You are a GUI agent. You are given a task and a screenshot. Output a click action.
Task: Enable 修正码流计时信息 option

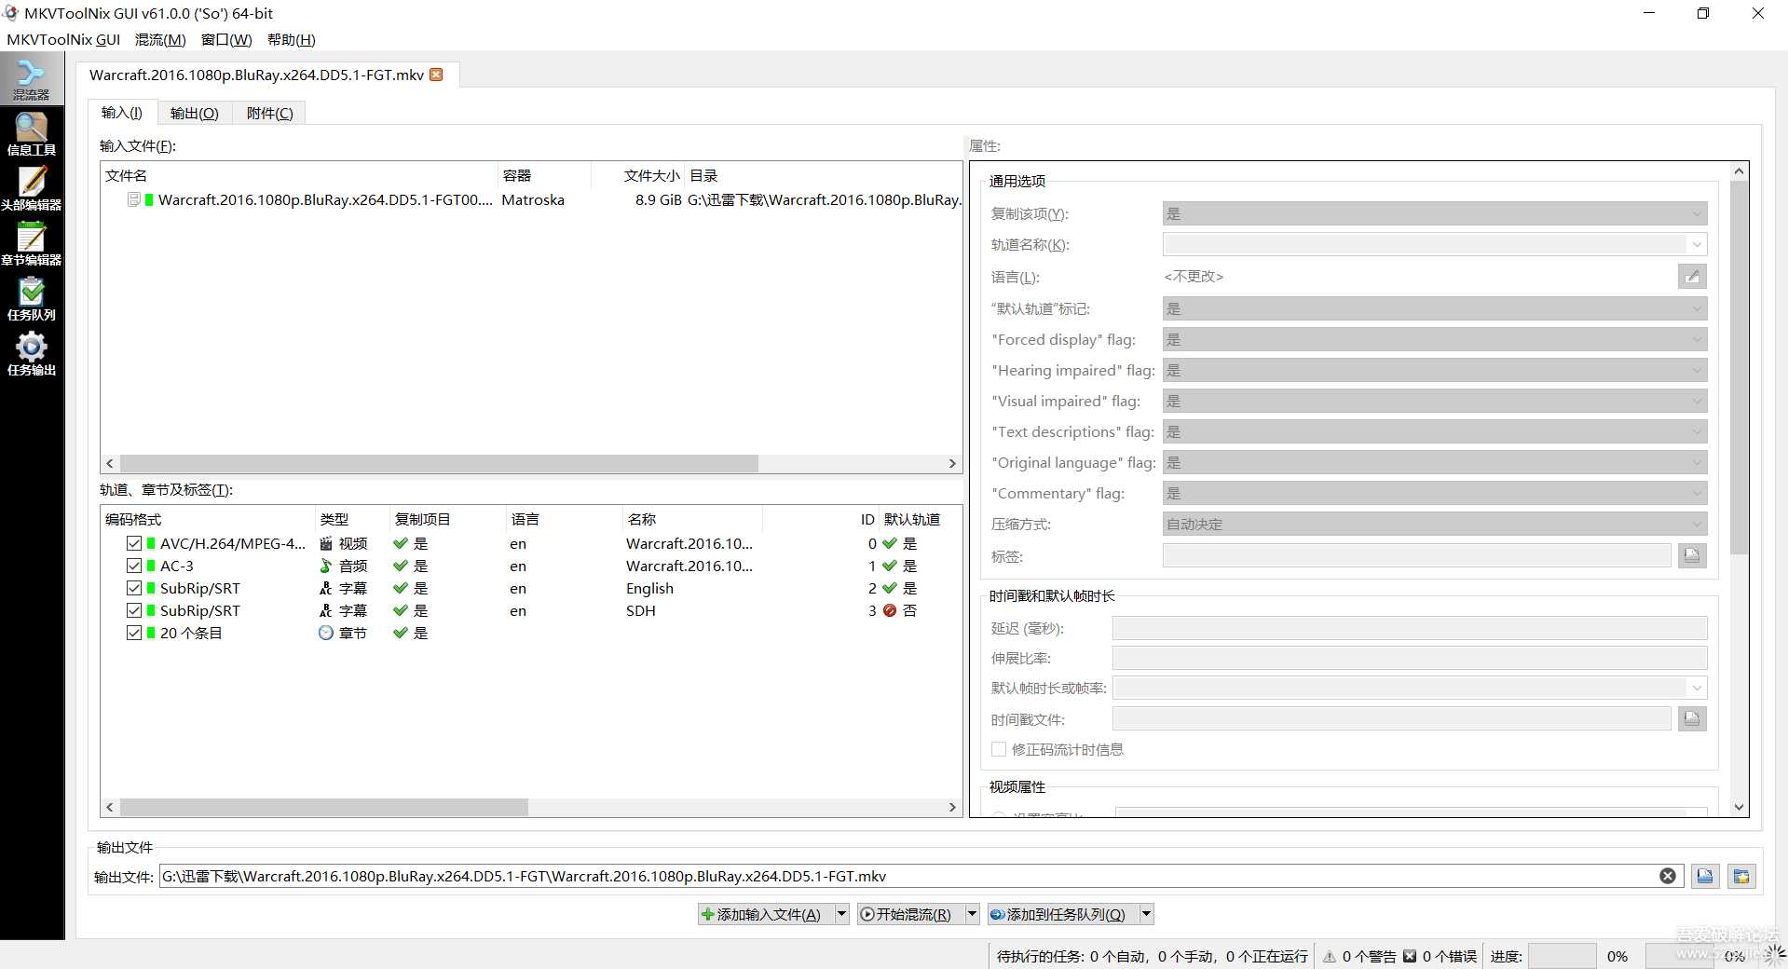pyautogui.click(x=998, y=749)
